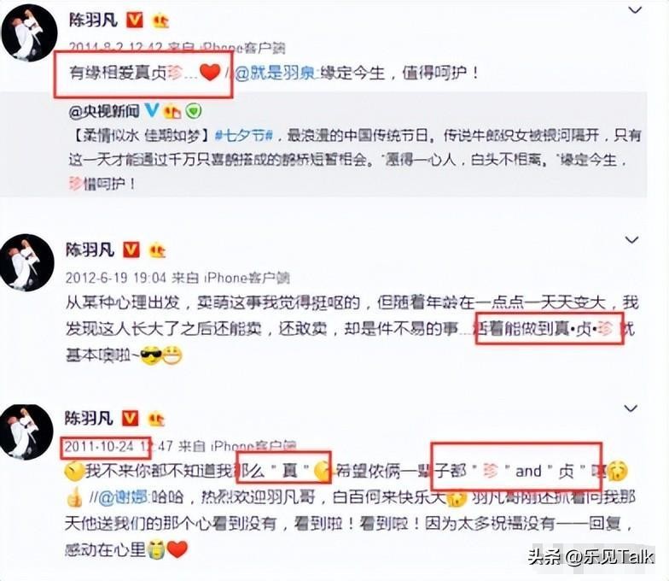The width and height of the screenshot is (669, 581).
Task: Click the orange V badge on the 2012 post
Action: pyautogui.click(x=131, y=249)
